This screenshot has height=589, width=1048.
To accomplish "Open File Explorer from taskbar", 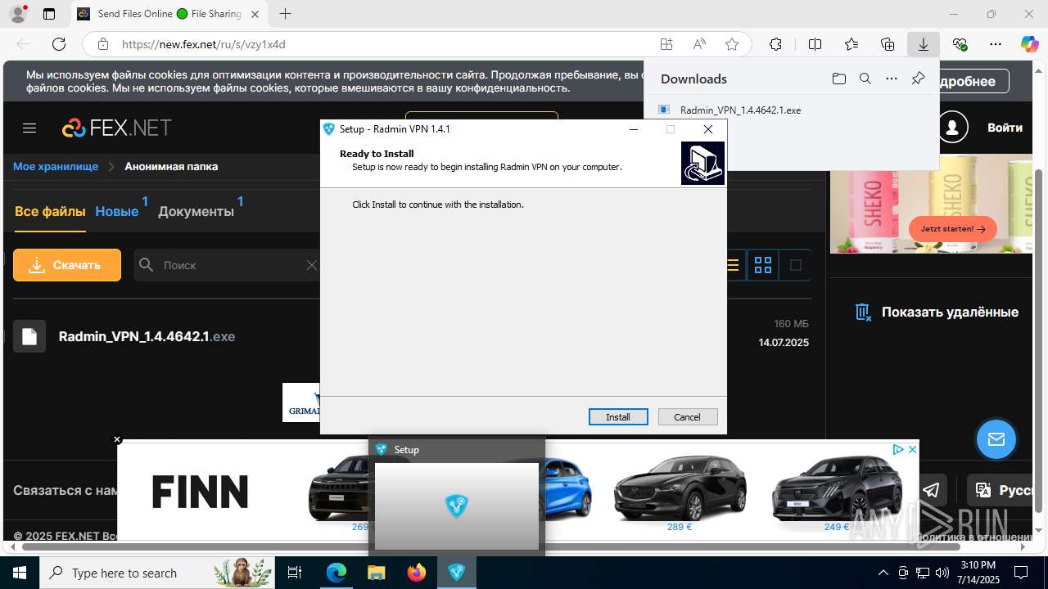I will (376, 573).
